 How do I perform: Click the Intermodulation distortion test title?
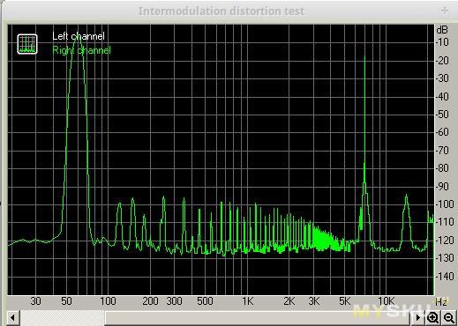tap(221, 11)
